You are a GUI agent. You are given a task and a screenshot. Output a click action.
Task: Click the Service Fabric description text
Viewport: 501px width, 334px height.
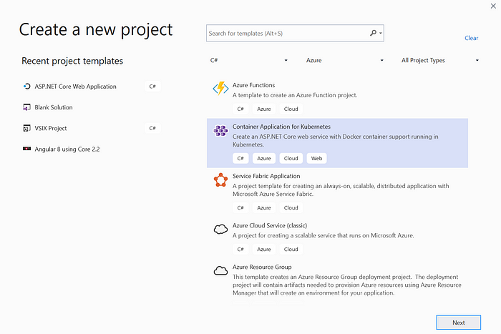tap(341, 190)
